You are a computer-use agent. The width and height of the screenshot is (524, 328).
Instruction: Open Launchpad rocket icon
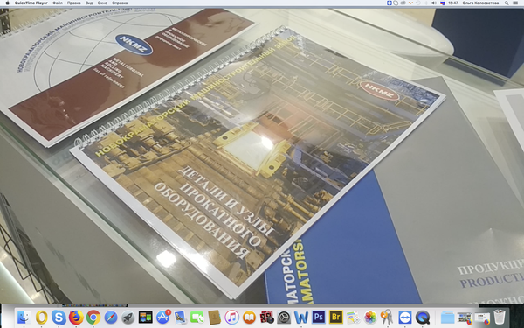click(x=128, y=317)
